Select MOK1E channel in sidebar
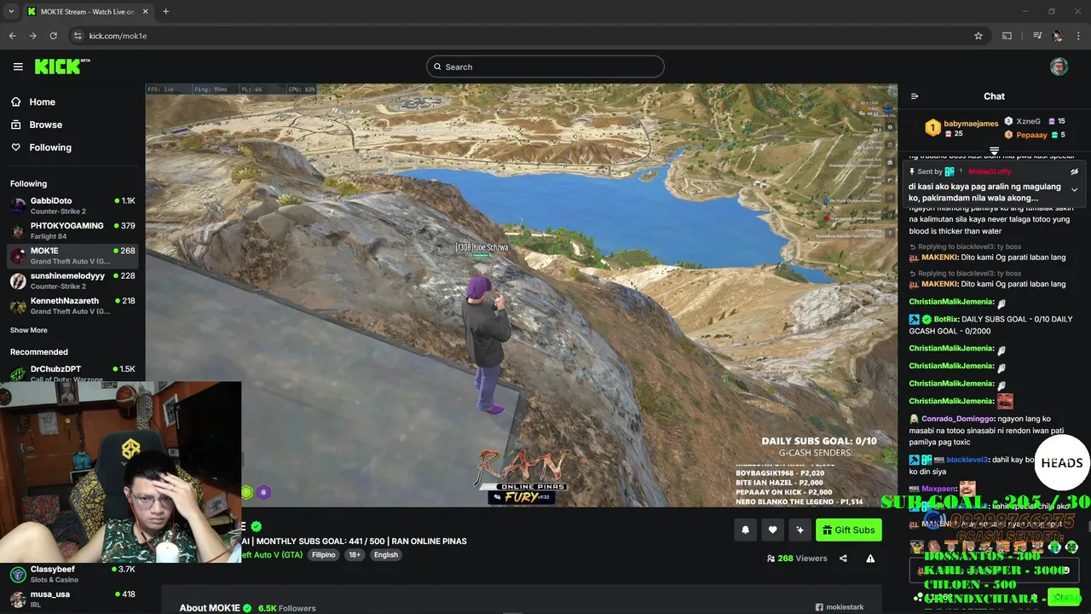Viewport: 1091px width, 614px height. coord(72,256)
